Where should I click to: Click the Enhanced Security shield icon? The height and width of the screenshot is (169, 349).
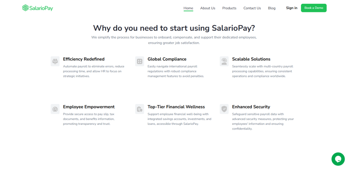click(x=224, y=109)
